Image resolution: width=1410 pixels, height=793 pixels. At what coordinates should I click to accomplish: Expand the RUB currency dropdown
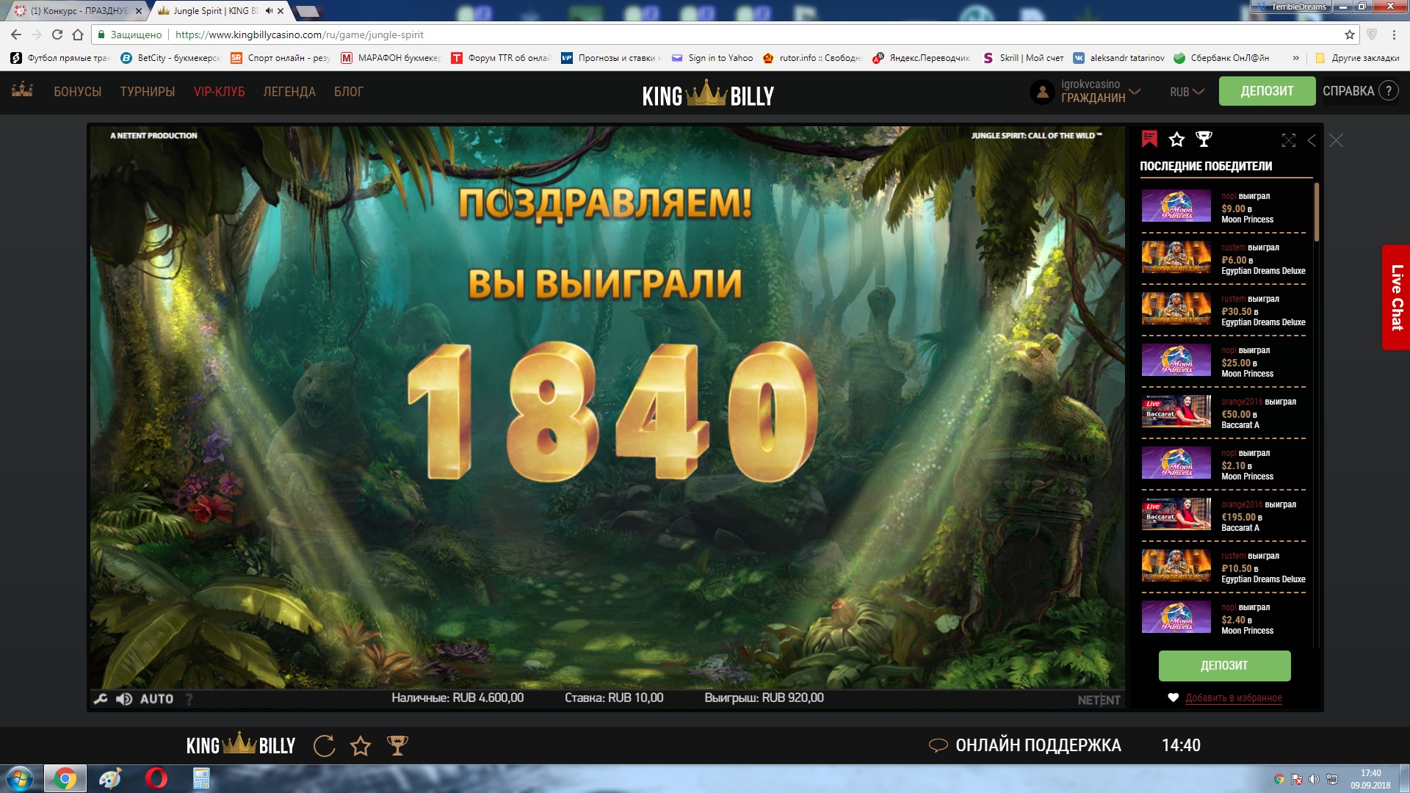[x=1187, y=92]
